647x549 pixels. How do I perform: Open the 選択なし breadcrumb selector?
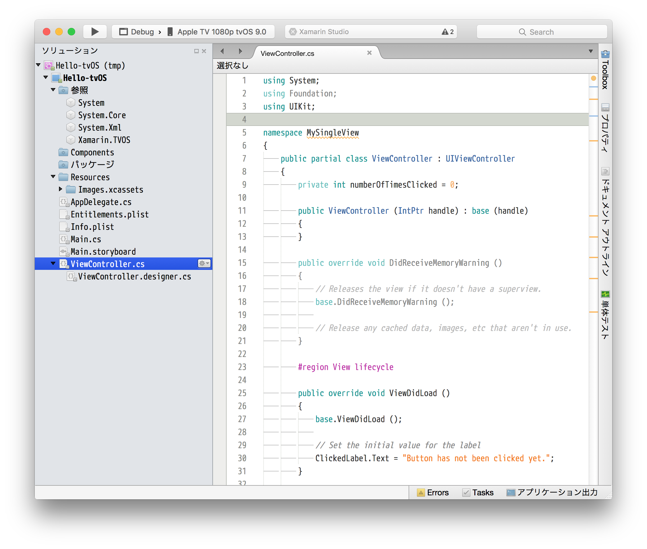pos(233,65)
